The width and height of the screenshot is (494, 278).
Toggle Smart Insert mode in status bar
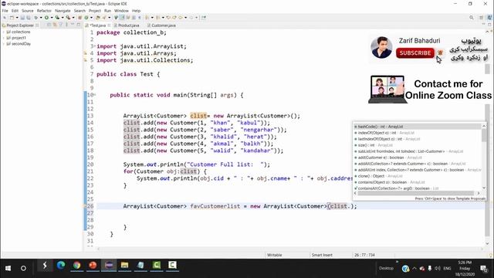(322, 255)
